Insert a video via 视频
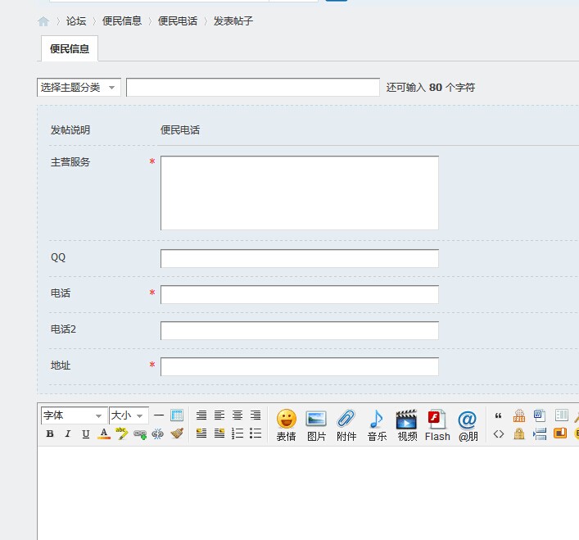The image size is (579, 540). pyautogui.click(x=407, y=425)
